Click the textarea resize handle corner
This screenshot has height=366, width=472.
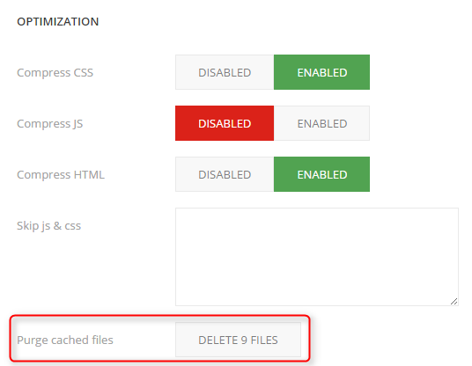pos(454,302)
